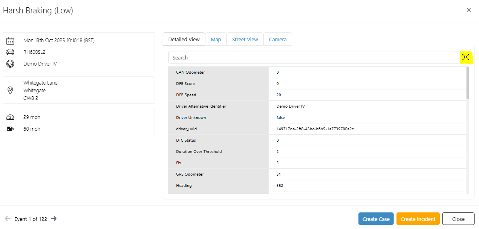
Task: Go to next event using right arrow
Action: point(54,219)
